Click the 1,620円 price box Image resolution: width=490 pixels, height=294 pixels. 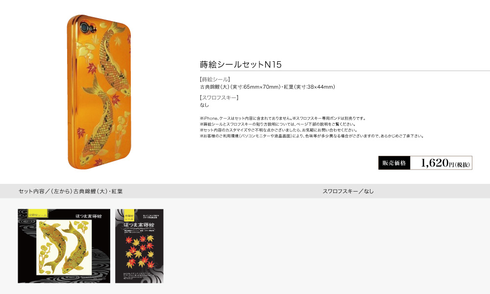(441, 163)
